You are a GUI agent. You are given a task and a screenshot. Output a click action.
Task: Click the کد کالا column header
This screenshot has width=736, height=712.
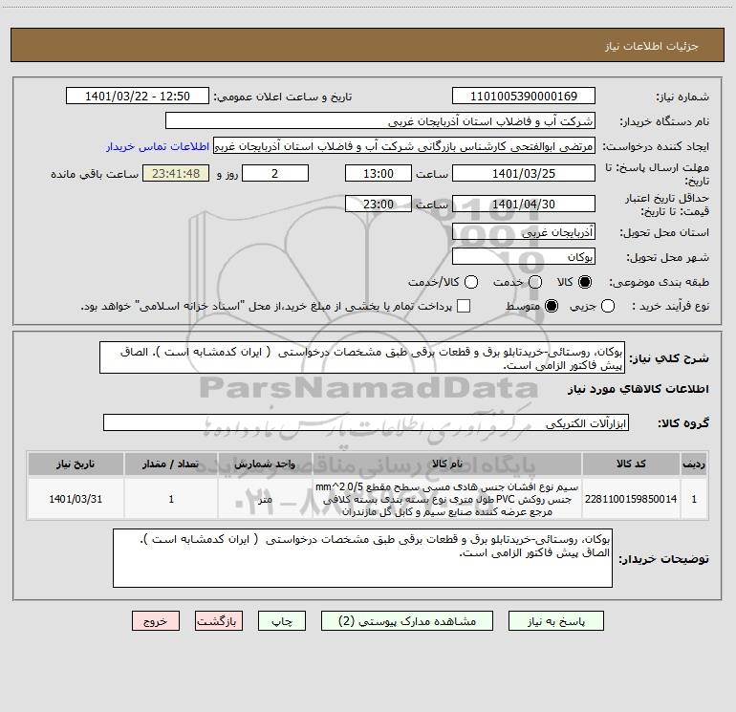[631, 464]
